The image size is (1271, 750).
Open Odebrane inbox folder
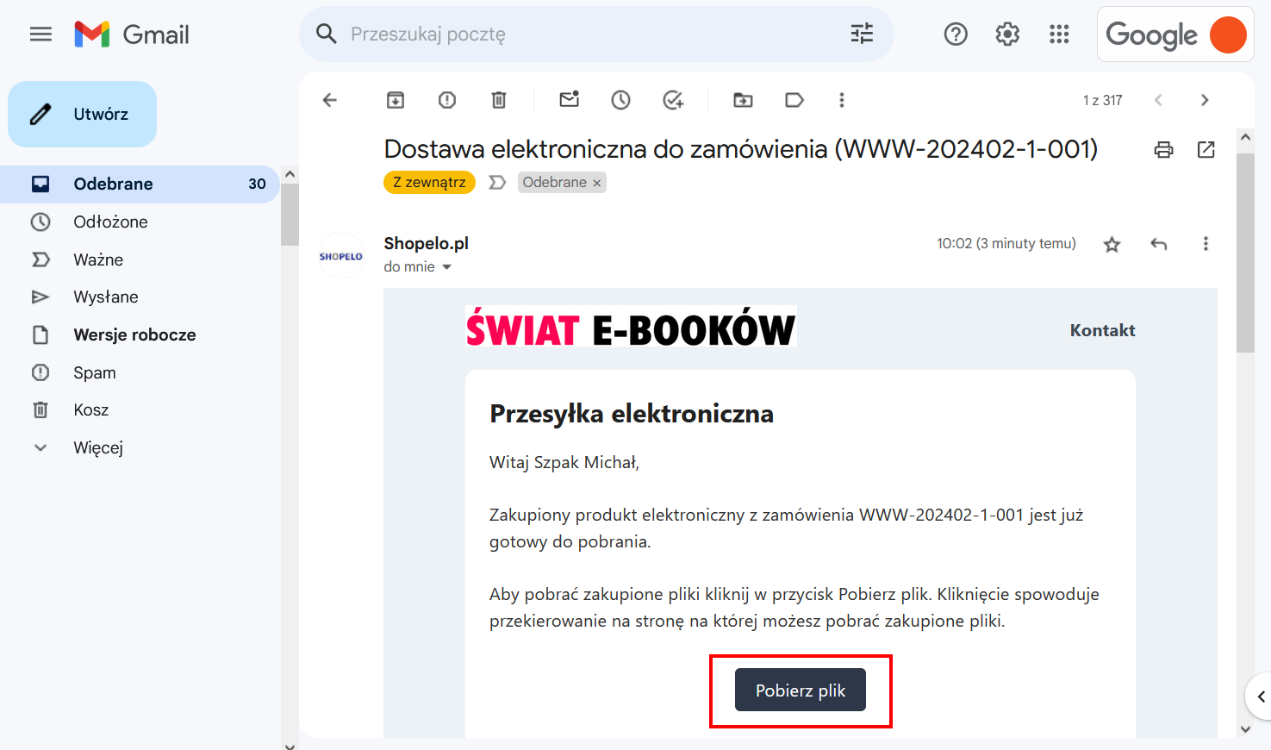[140, 184]
